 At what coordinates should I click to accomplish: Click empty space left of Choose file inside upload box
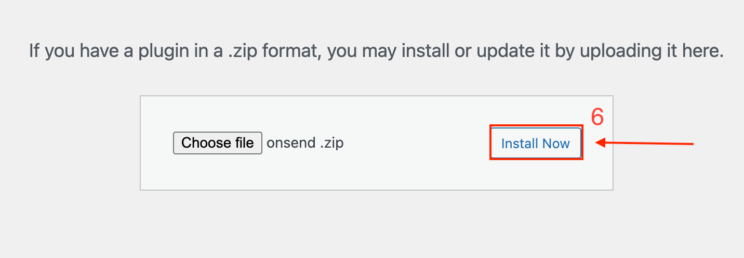pos(156,143)
